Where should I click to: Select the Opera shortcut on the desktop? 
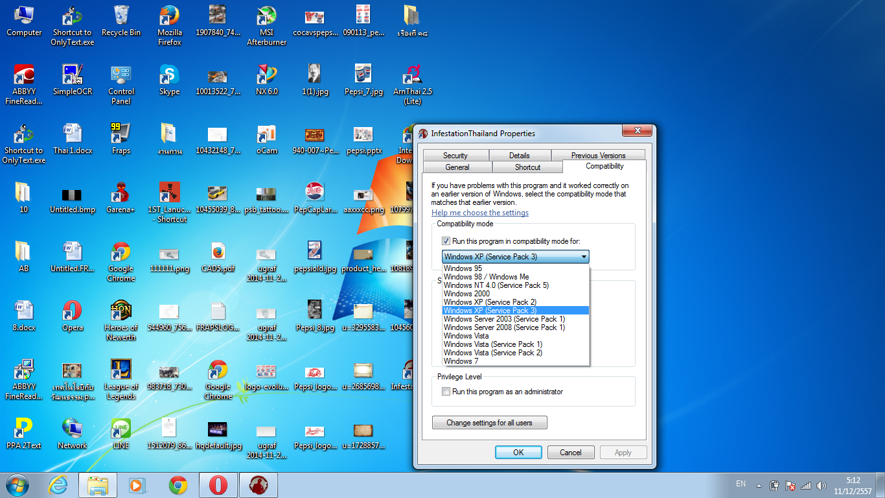(x=73, y=316)
